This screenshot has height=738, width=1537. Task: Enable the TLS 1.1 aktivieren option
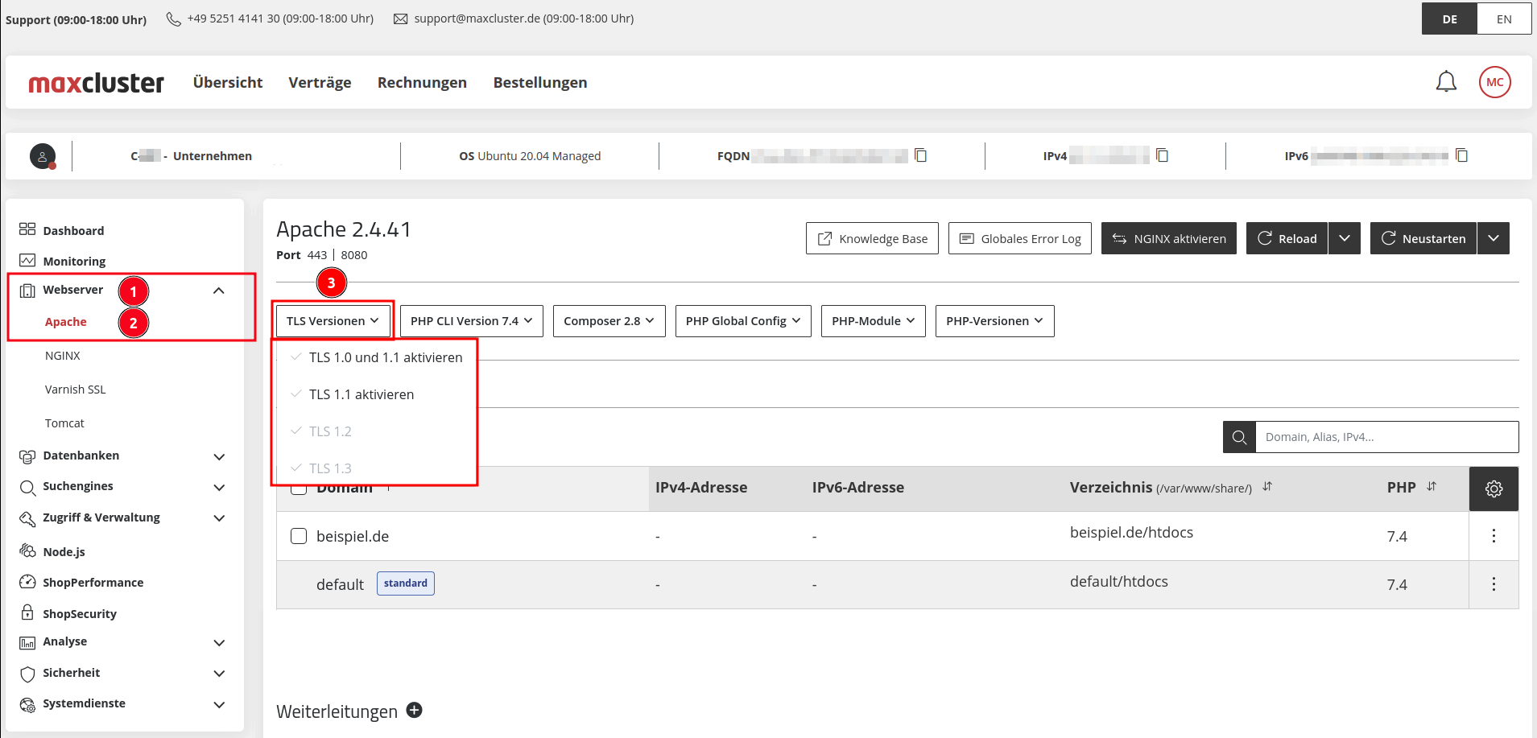pyautogui.click(x=362, y=394)
